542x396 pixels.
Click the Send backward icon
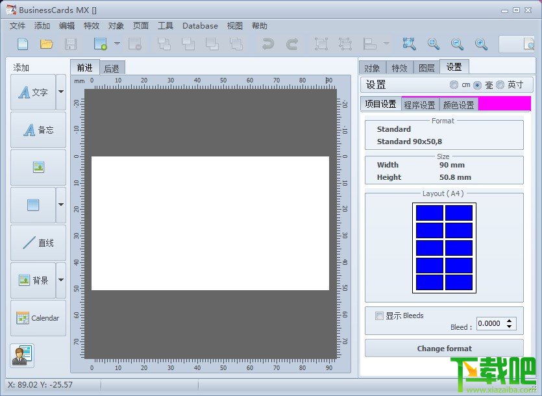[x=212, y=44]
